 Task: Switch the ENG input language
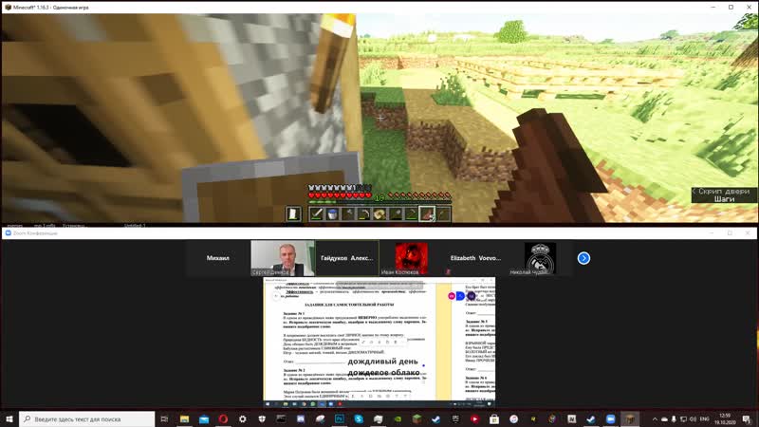[x=705, y=418]
